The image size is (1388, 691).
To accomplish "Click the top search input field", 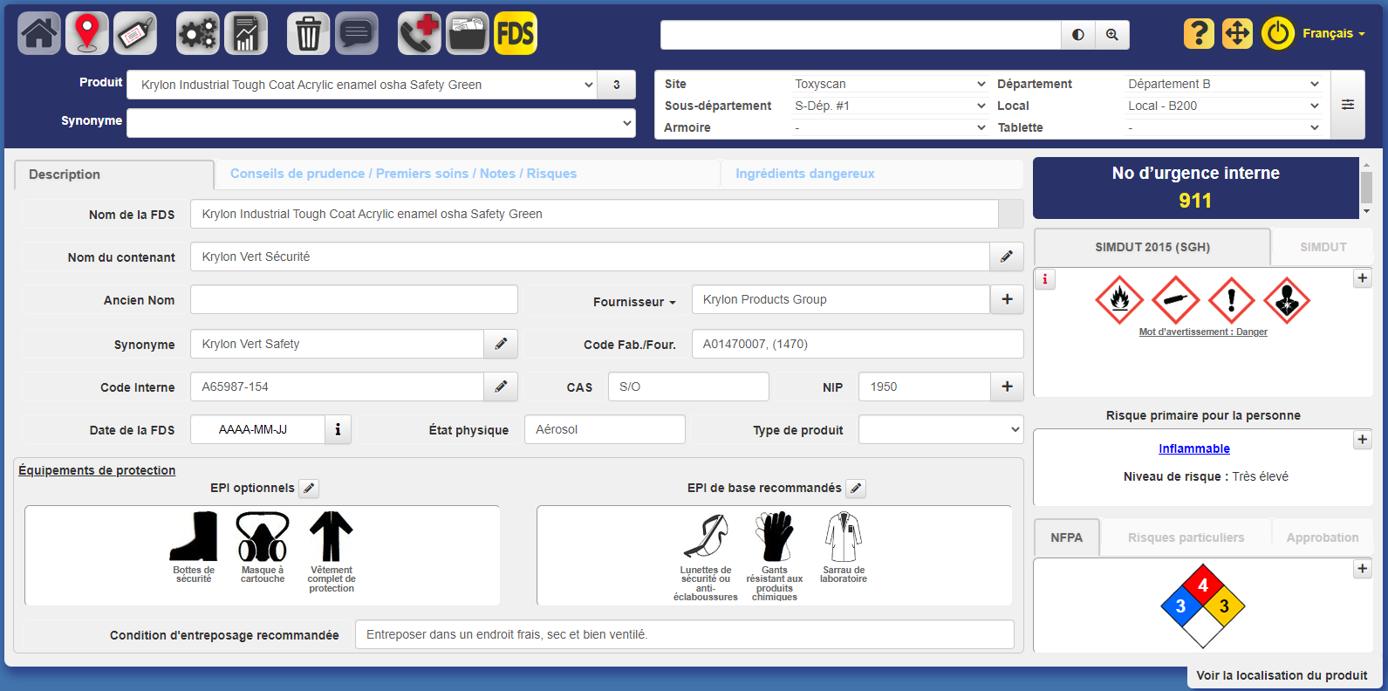I will [x=860, y=35].
